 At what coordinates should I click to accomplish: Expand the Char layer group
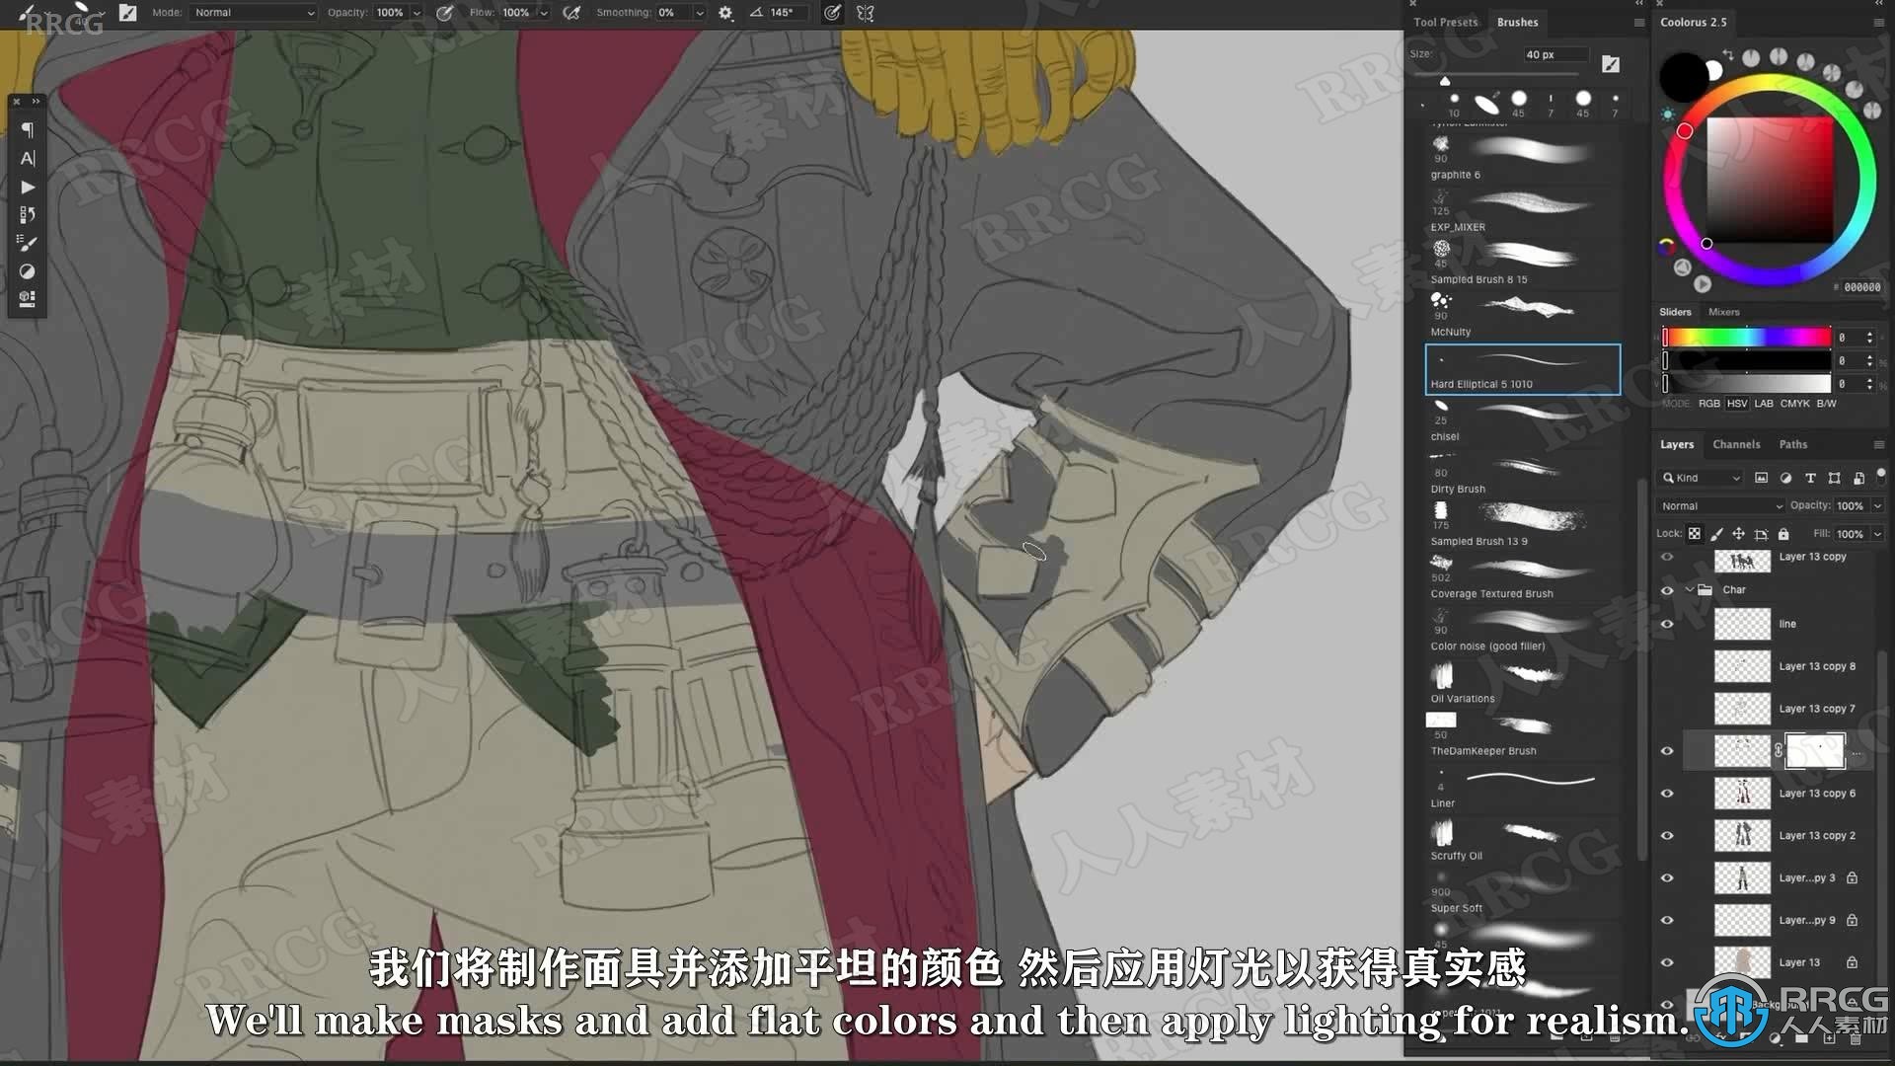point(1691,588)
